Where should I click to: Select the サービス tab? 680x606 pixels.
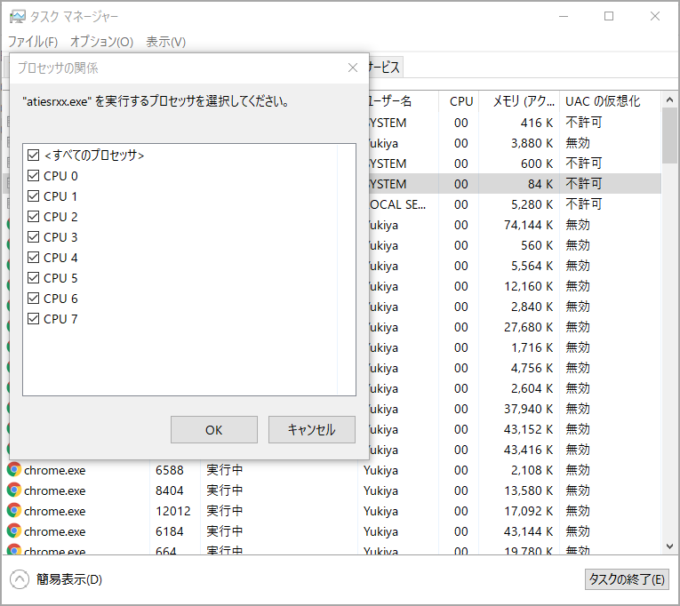[x=386, y=68]
